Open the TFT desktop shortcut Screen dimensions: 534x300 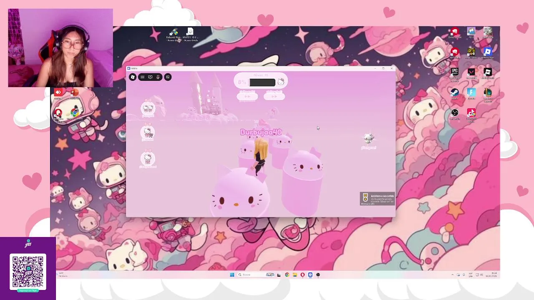[471, 53]
